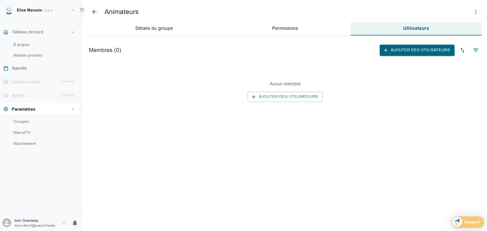Collapse the Tableau de bord section
The image size is (487, 231).
[73, 32]
